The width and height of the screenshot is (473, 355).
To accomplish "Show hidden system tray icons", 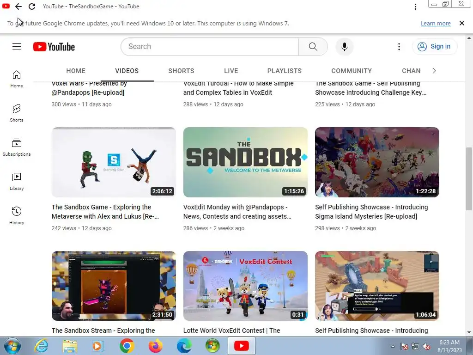I will [393, 346].
